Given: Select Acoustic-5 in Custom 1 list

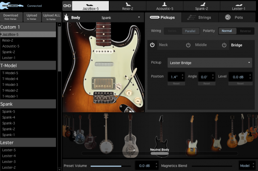Looking at the screenshot, I should (28, 46).
